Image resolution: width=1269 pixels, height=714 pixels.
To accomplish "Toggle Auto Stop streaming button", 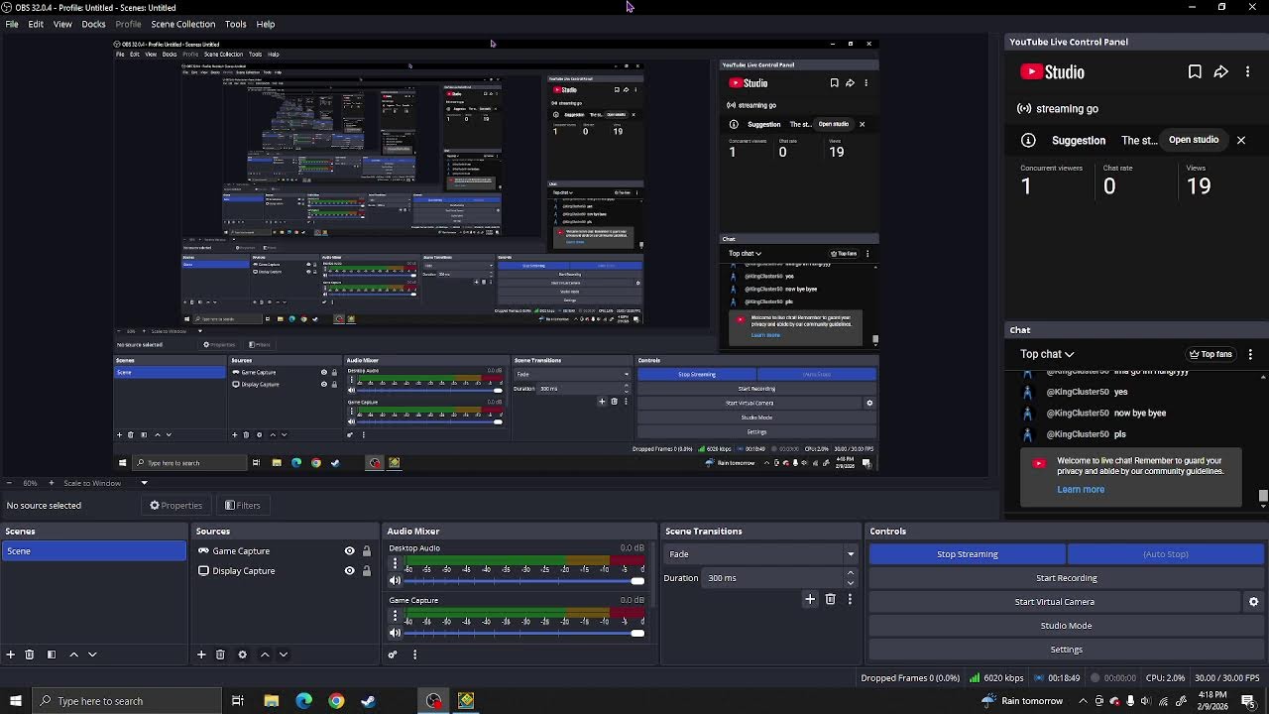I will pyautogui.click(x=1166, y=554).
